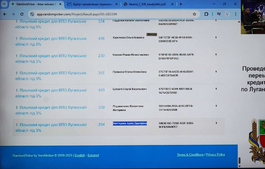The image size is (265, 169).
Task: Open a new browser tab
Action: (x=181, y=4)
